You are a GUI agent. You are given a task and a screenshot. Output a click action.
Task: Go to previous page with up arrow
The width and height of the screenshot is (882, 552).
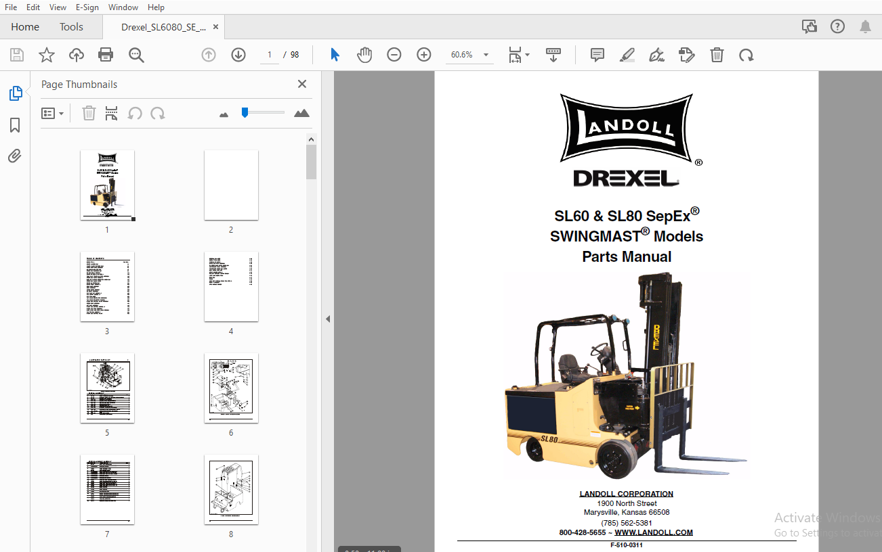pos(209,55)
